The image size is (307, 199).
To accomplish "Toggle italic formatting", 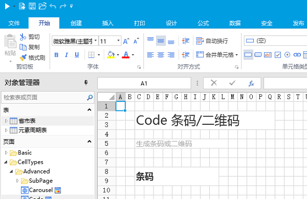I will tap(67, 55).
